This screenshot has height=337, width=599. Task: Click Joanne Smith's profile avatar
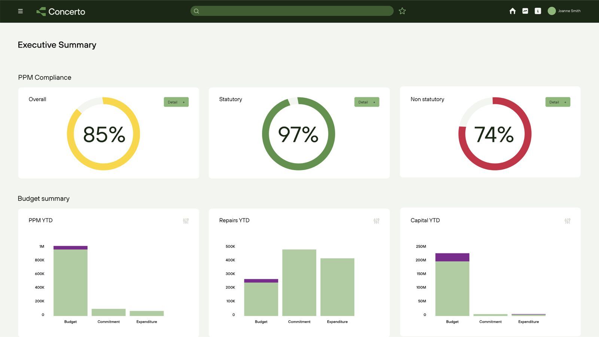552,11
